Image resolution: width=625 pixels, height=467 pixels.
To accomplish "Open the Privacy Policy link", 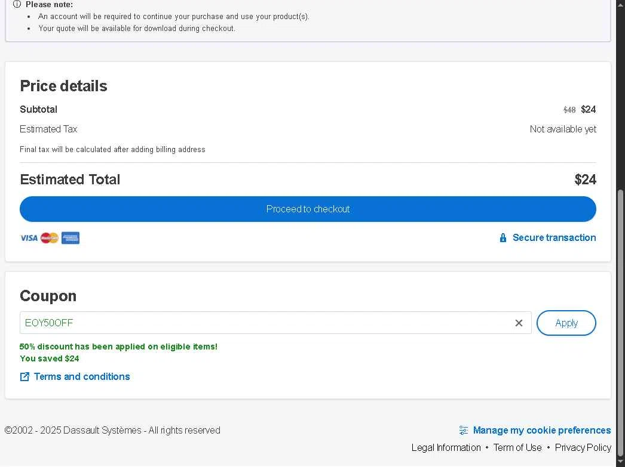I will coord(583,447).
